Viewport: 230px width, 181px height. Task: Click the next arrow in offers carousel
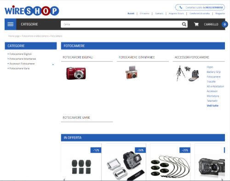click(222, 180)
